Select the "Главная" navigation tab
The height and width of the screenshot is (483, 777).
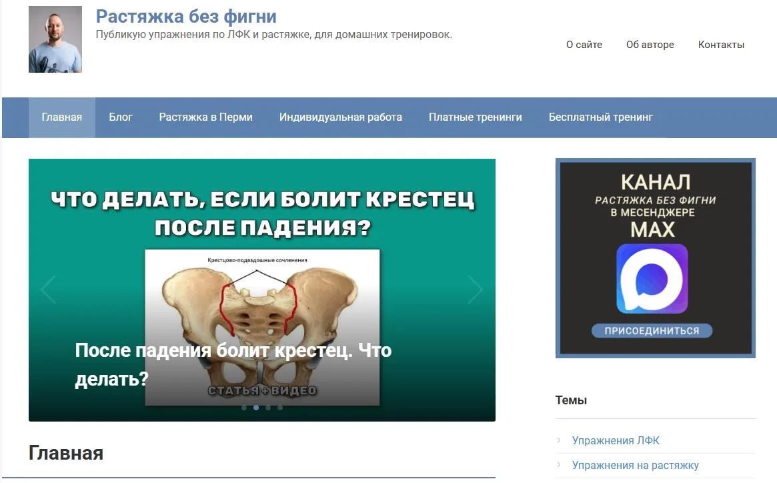[62, 117]
